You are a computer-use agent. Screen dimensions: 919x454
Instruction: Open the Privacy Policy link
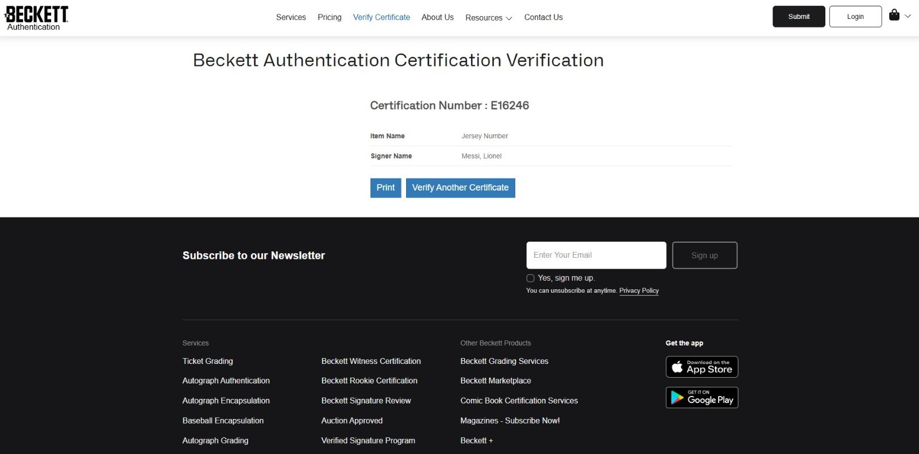point(639,291)
